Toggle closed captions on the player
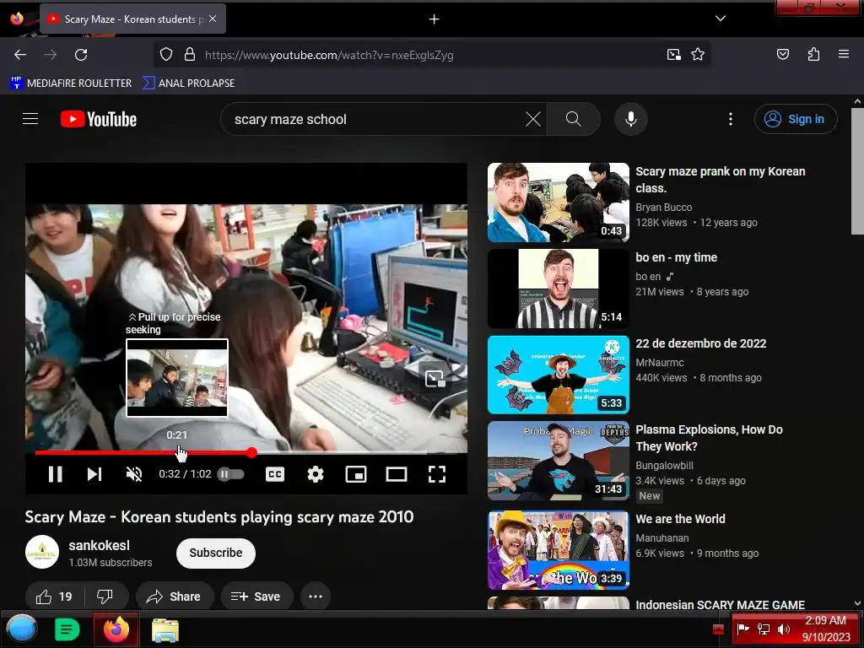This screenshot has height=648, width=864. click(275, 474)
